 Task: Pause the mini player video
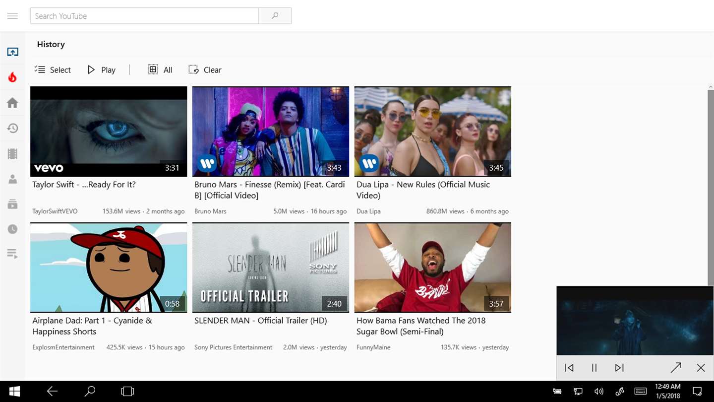pyautogui.click(x=594, y=368)
